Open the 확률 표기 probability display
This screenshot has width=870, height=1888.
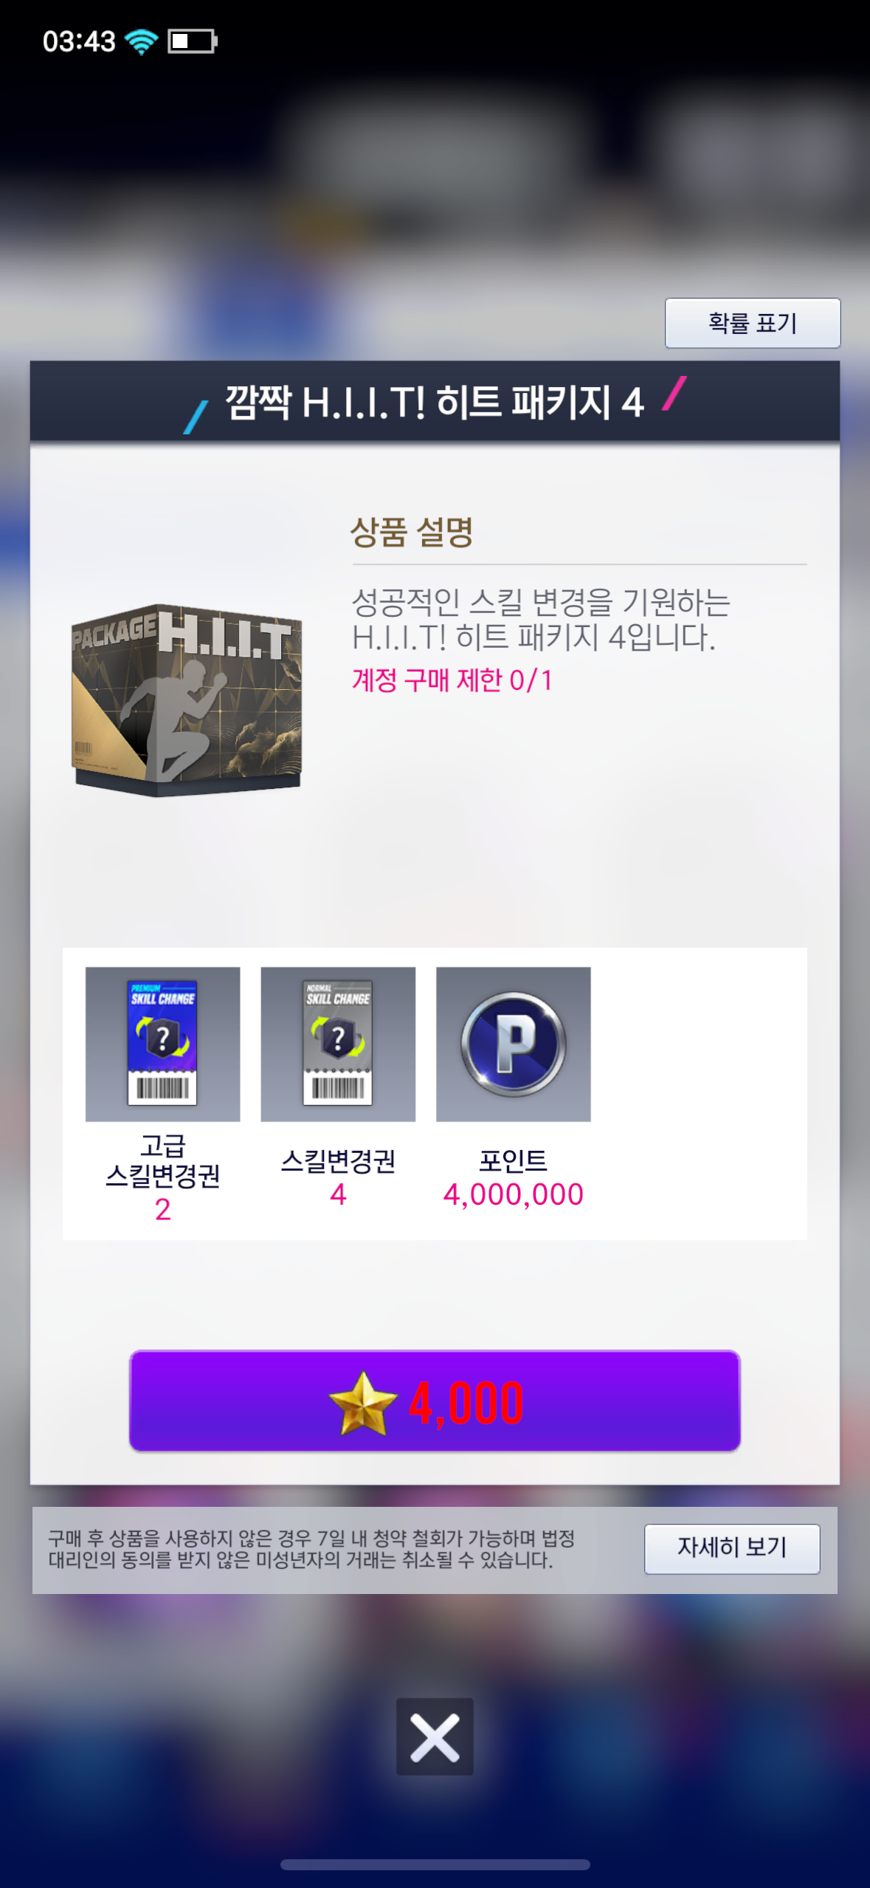pyautogui.click(x=753, y=323)
